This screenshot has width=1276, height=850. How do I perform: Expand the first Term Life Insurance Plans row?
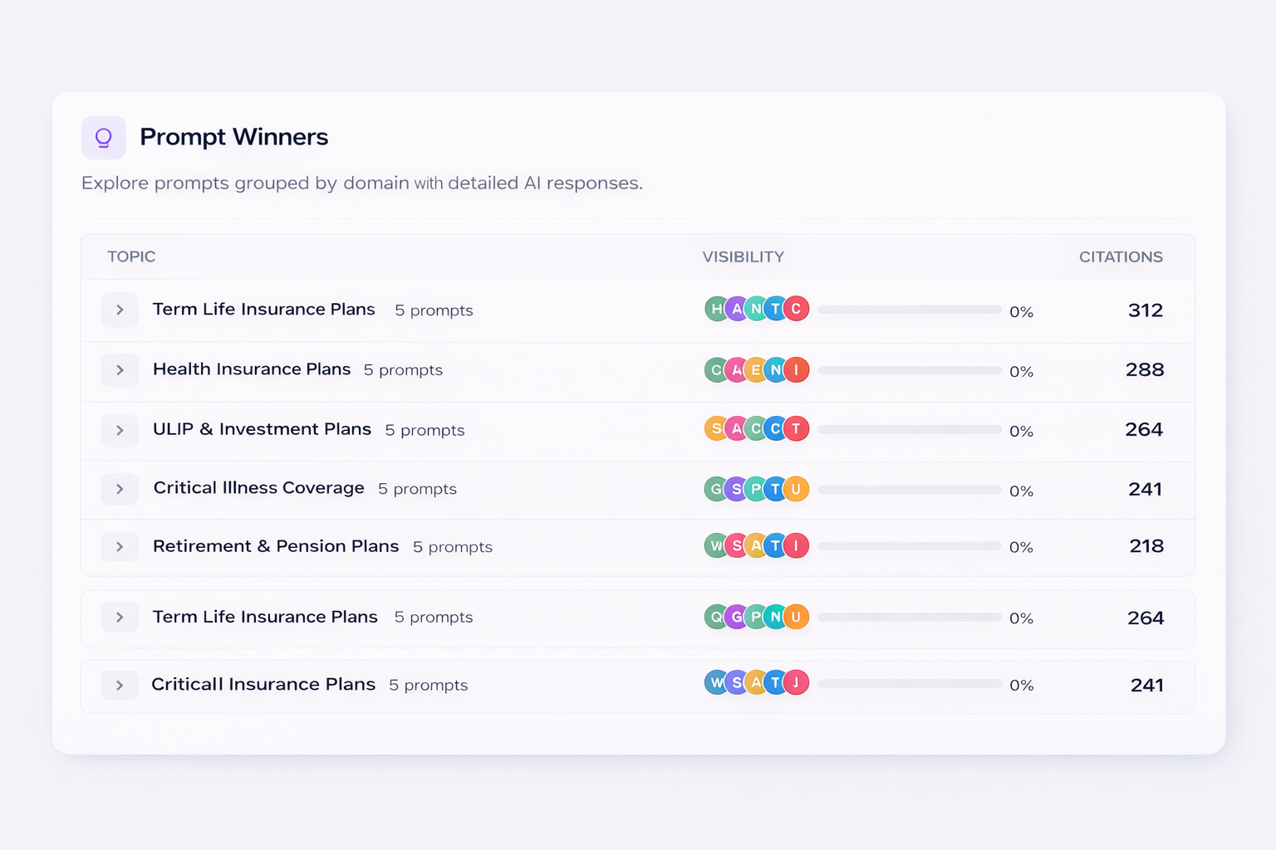click(x=120, y=310)
